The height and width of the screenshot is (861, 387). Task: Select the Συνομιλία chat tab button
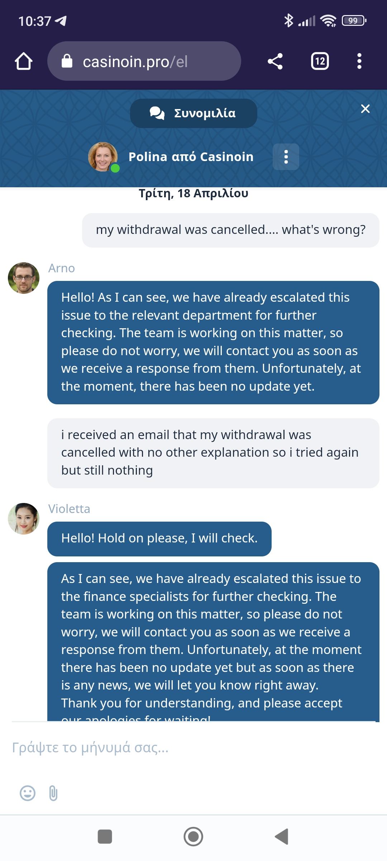tap(193, 113)
